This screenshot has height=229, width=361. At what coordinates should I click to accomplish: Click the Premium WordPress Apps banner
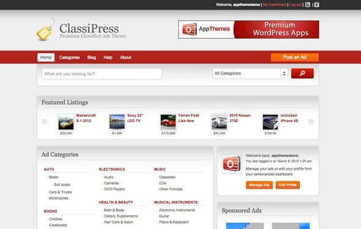[248, 29]
